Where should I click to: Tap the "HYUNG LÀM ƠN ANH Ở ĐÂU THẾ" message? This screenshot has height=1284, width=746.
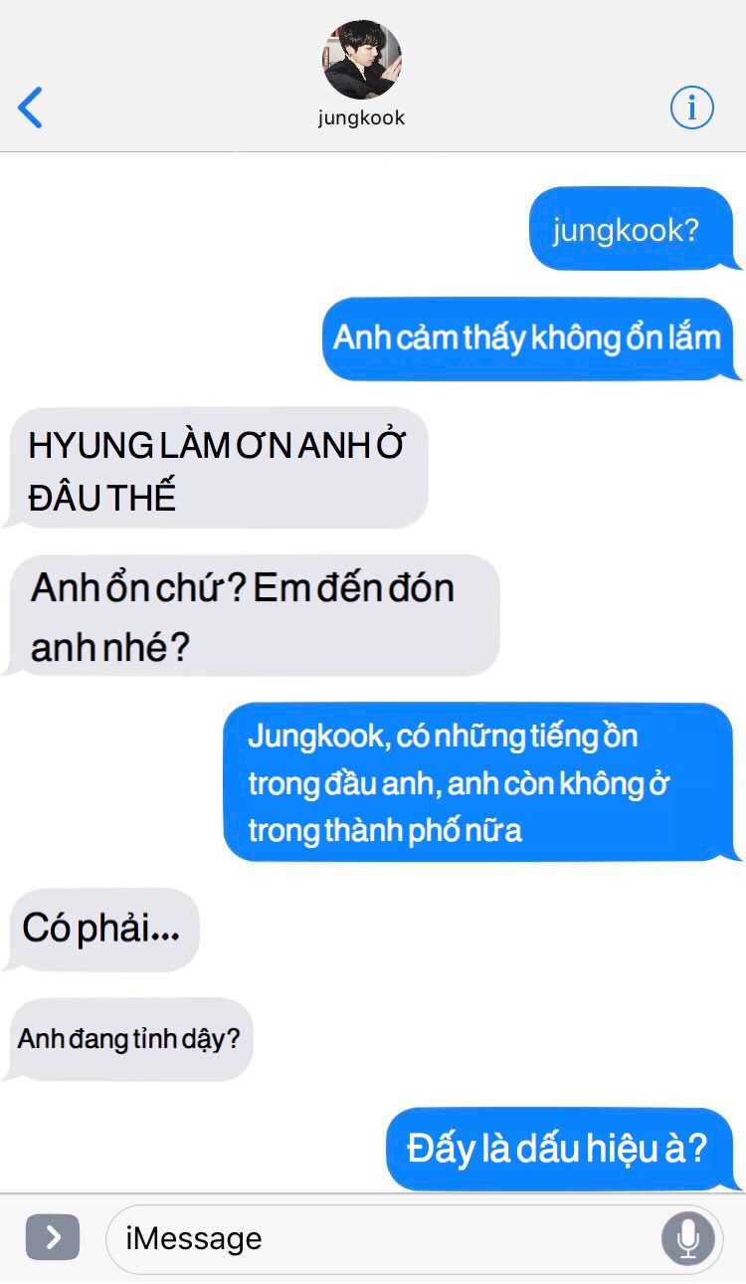pyautogui.click(x=216, y=467)
